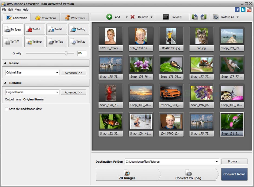Image resolution: width=254 pixels, height=187 pixels.
Task: Click the Rotate All button
Action: [x=224, y=17]
